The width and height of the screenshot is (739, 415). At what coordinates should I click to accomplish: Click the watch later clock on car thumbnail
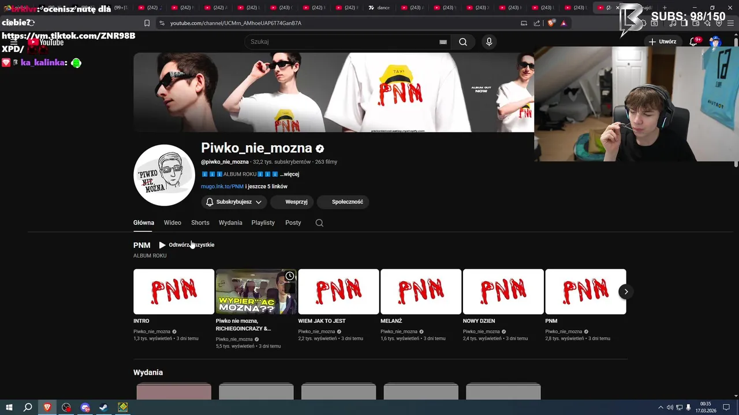click(x=289, y=276)
